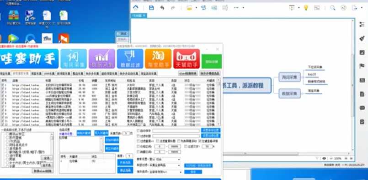This screenshot has height=180, width=368.
Task: Open the orange 淘宝助手 tile
Action: tap(158, 59)
